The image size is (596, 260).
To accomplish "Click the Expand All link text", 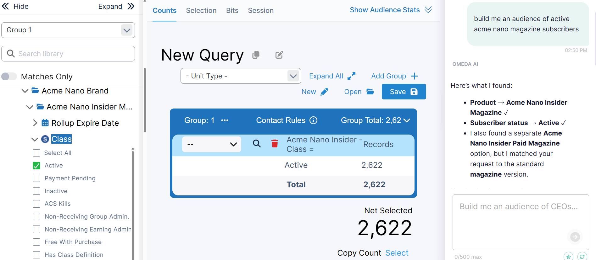I will click(326, 76).
